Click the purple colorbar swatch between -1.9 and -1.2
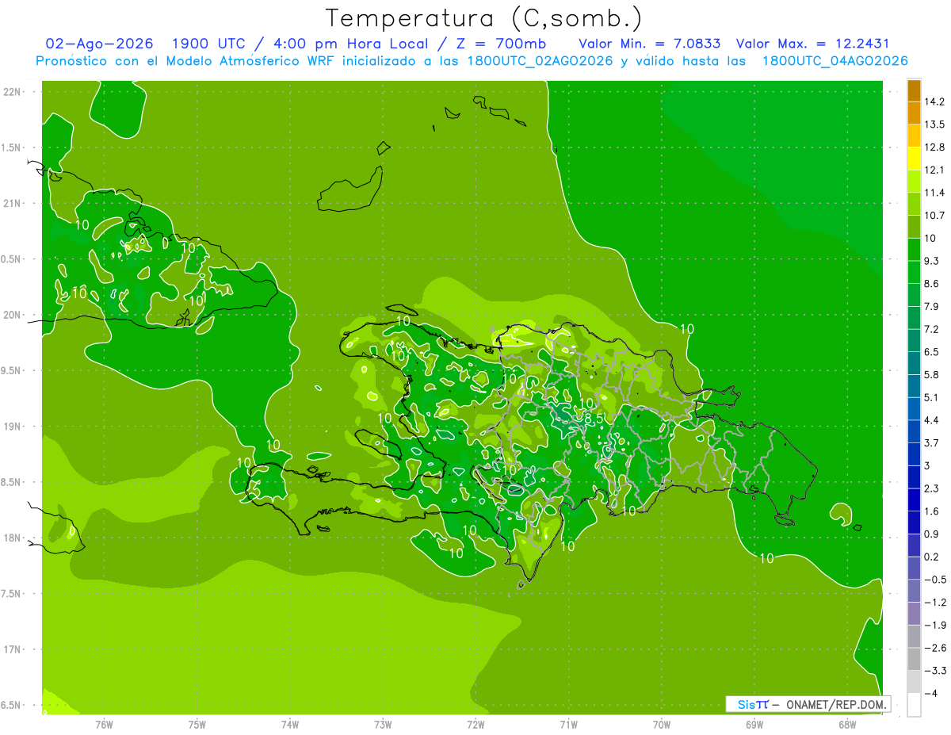 pyautogui.click(x=914, y=614)
